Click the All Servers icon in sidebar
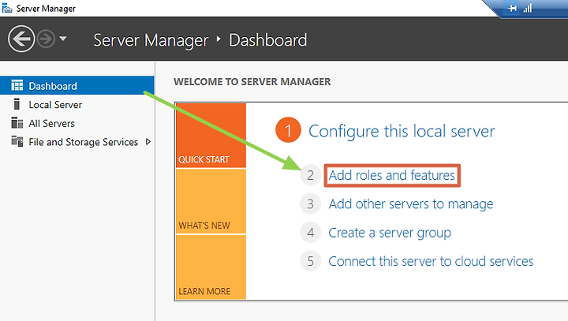The height and width of the screenshot is (321, 568). point(17,123)
